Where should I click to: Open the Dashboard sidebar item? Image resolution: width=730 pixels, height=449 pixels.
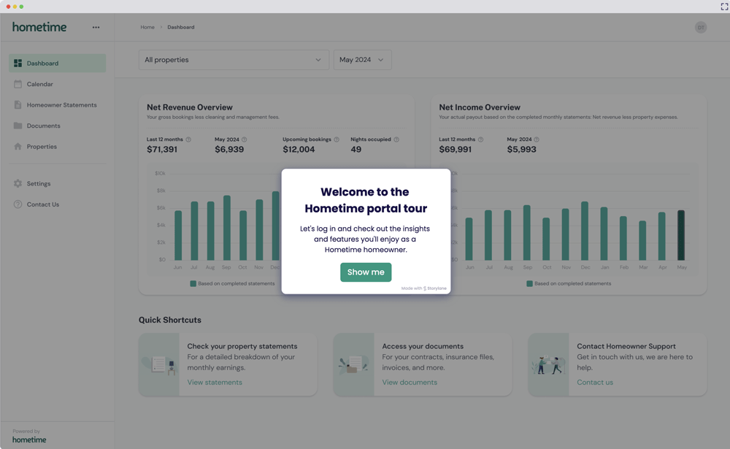click(x=57, y=63)
